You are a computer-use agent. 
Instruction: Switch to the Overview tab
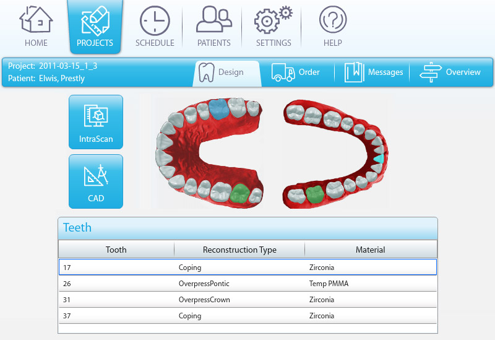(x=450, y=72)
